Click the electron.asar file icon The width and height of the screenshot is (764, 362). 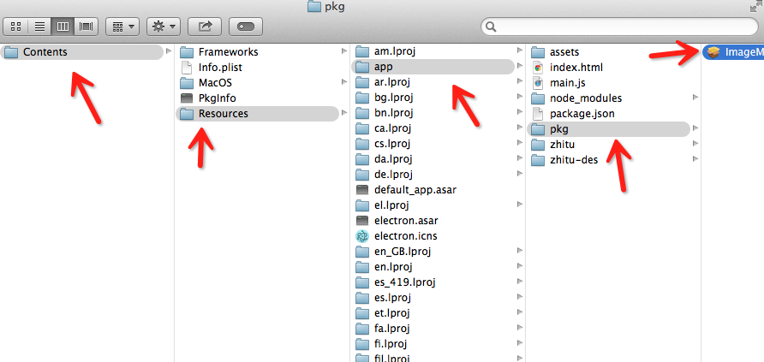[x=362, y=221]
